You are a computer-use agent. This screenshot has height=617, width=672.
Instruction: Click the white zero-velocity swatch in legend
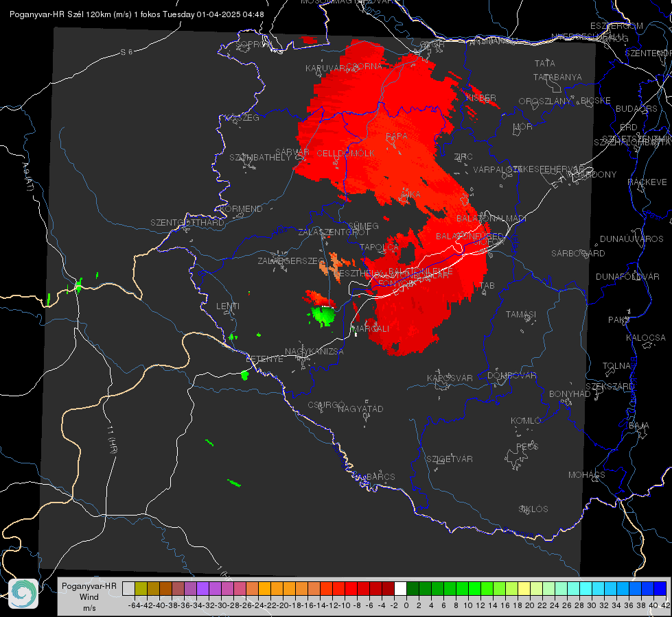point(400,588)
